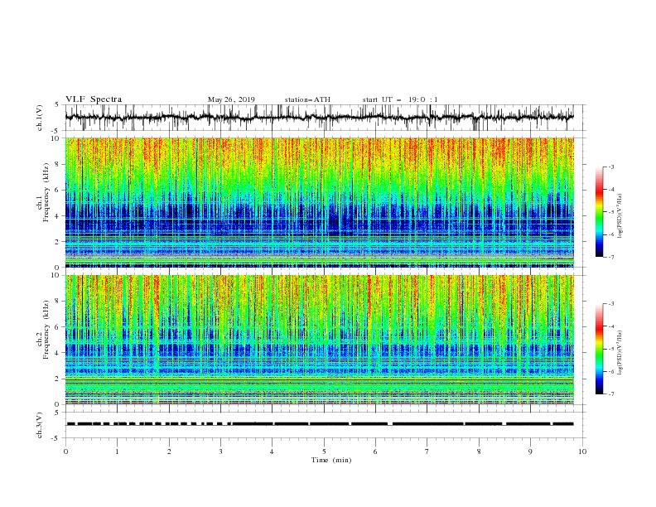The height and width of the screenshot is (507, 656).
Task: Click the "3" minute time tick label
Action: (220, 451)
